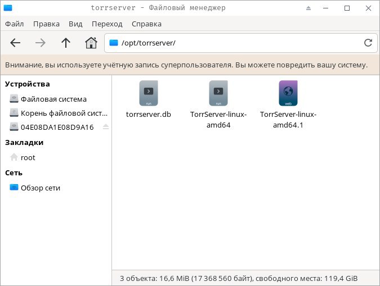Go back with the left arrow button
This screenshot has width=380, height=286.
[15, 43]
